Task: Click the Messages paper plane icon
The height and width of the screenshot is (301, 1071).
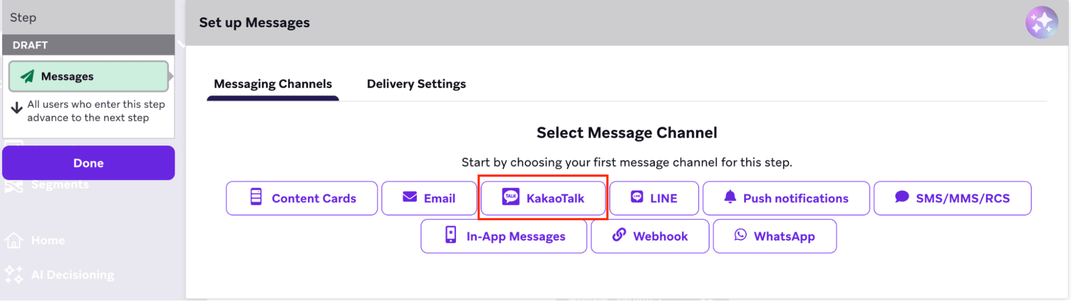Action: [27, 76]
